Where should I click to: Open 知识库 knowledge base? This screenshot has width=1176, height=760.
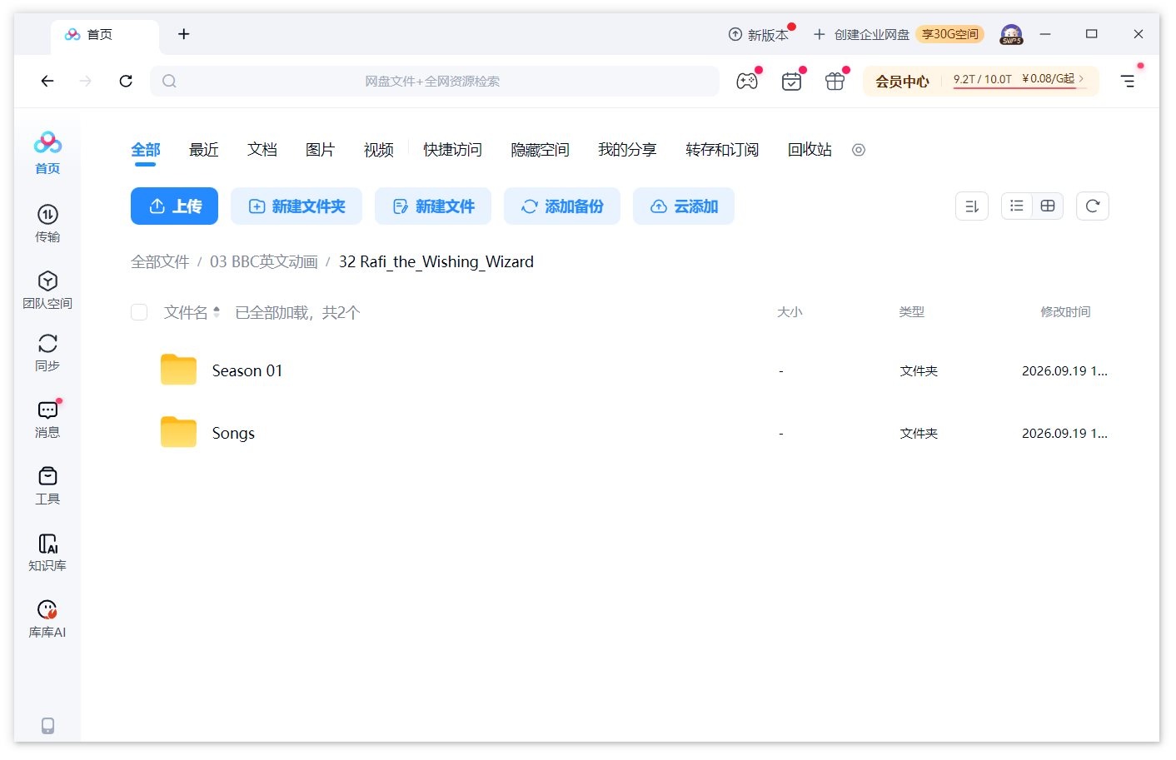[x=47, y=553]
